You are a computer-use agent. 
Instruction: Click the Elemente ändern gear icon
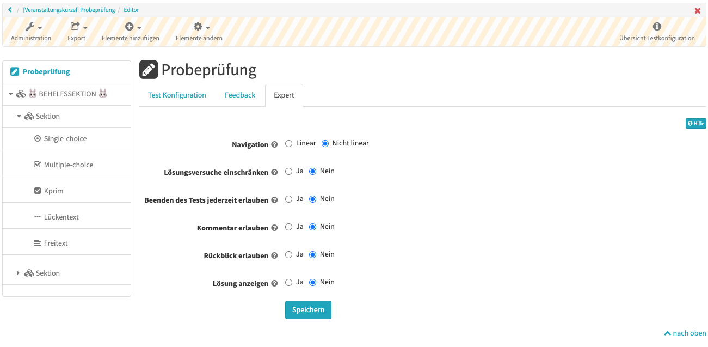(198, 26)
